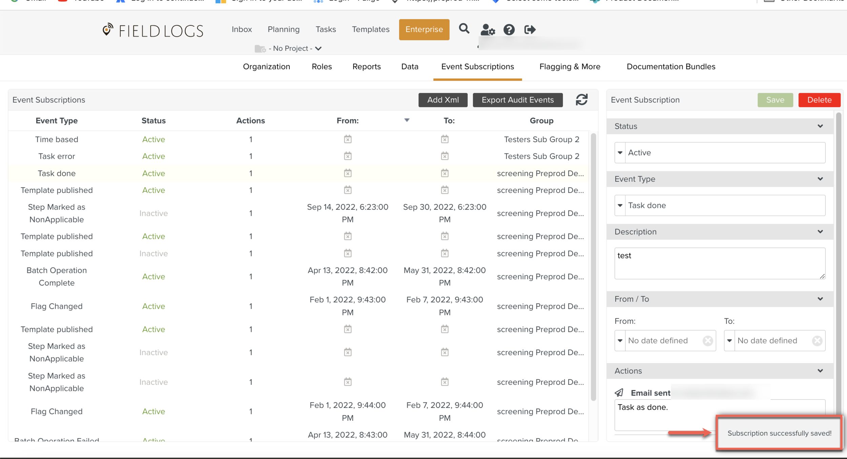The width and height of the screenshot is (847, 459).
Task: Open the help question mark icon
Action: [509, 29]
